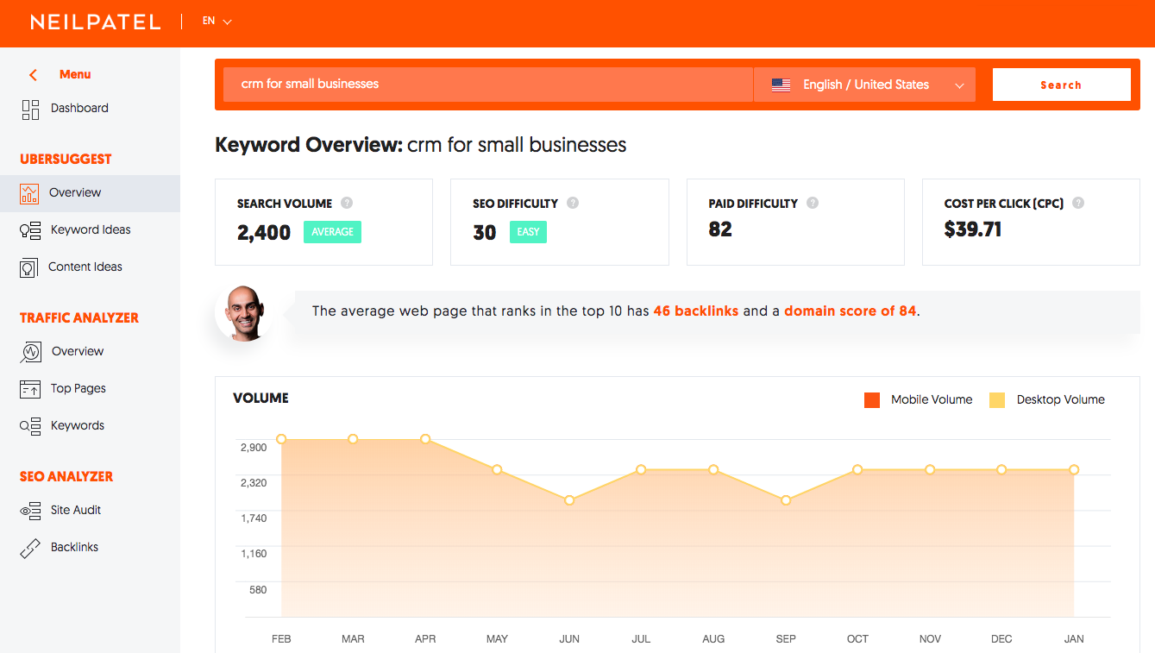This screenshot has height=653, width=1155.
Task: Click the 82 paid difficulty value
Action: 720,229
